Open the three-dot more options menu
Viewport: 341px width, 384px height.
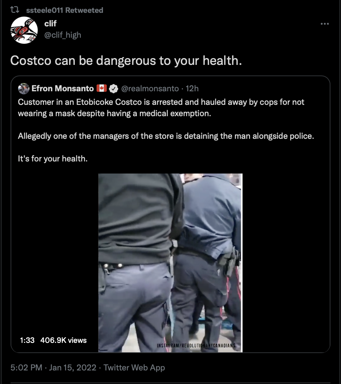click(x=324, y=24)
